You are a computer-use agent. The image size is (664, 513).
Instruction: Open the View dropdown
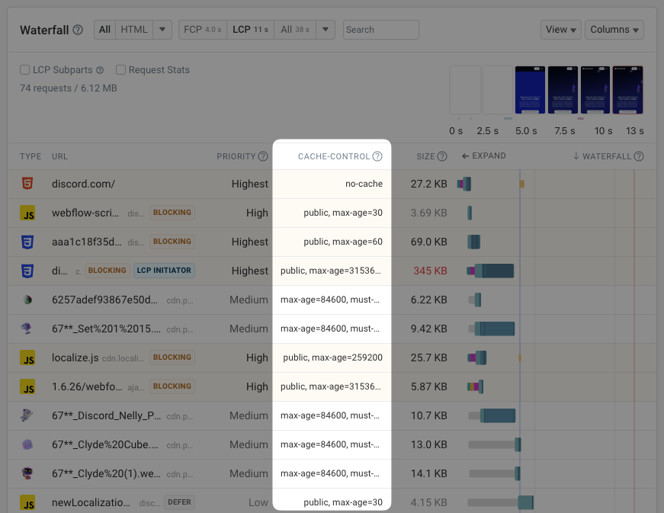point(560,30)
